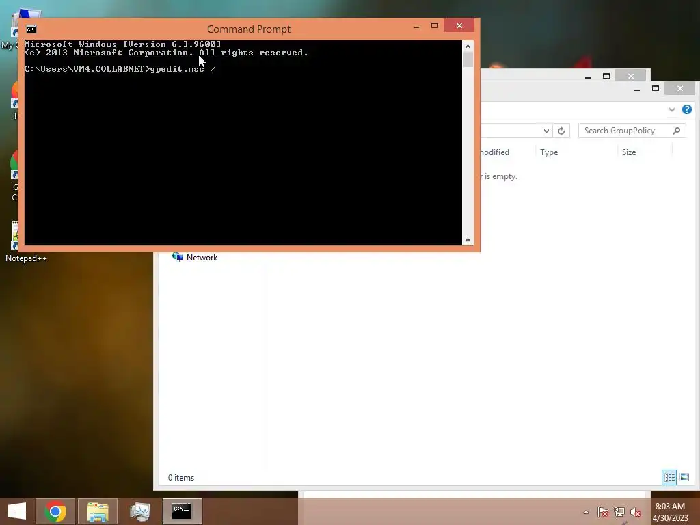Open the Notepad++ desktop shortcut
This screenshot has height=525, width=700.
(26, 242)
